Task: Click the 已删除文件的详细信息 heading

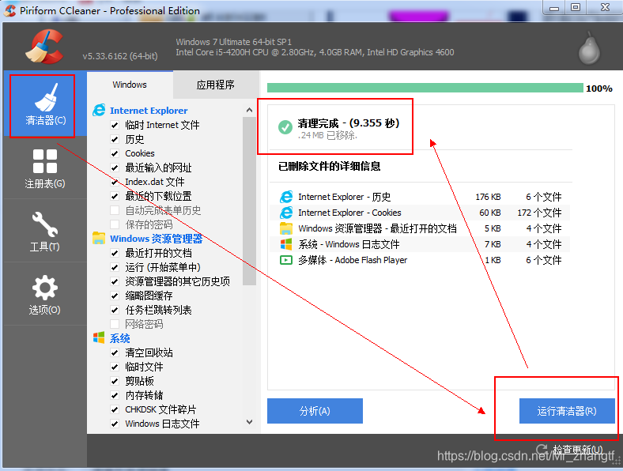Action: 330,166
